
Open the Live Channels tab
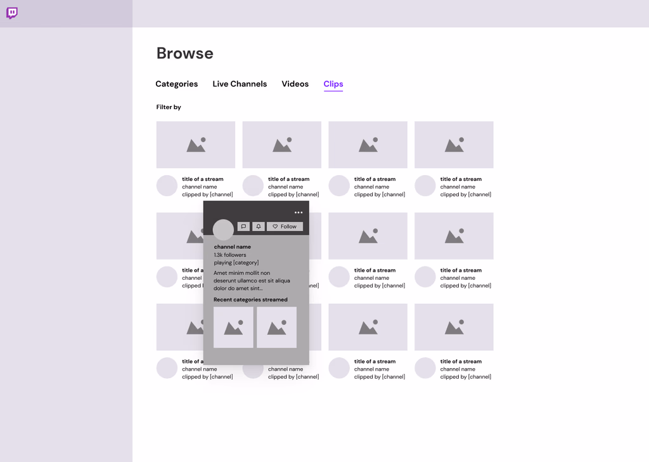(x=240, y=84)
